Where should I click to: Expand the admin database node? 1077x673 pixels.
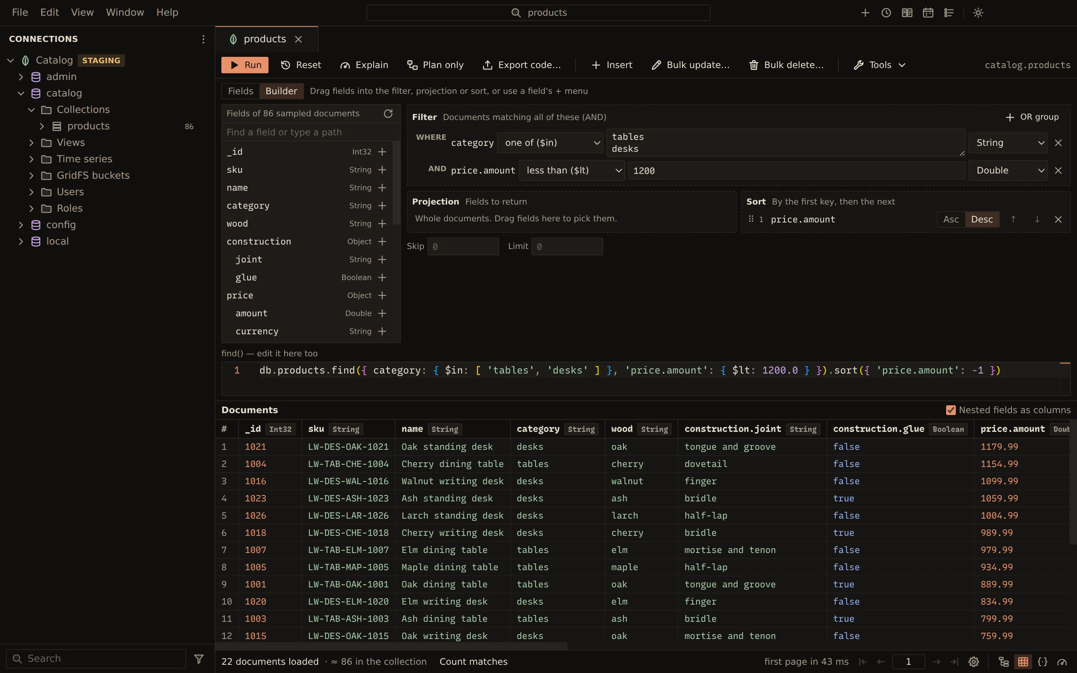[x=21, y=77]
